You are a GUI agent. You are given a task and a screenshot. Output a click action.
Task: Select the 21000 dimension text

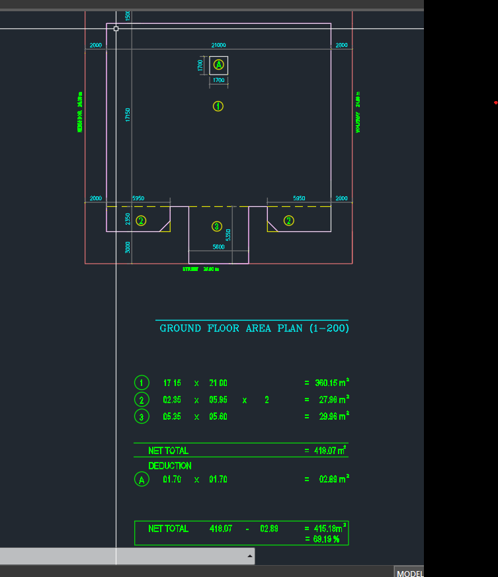pos(218,45)
